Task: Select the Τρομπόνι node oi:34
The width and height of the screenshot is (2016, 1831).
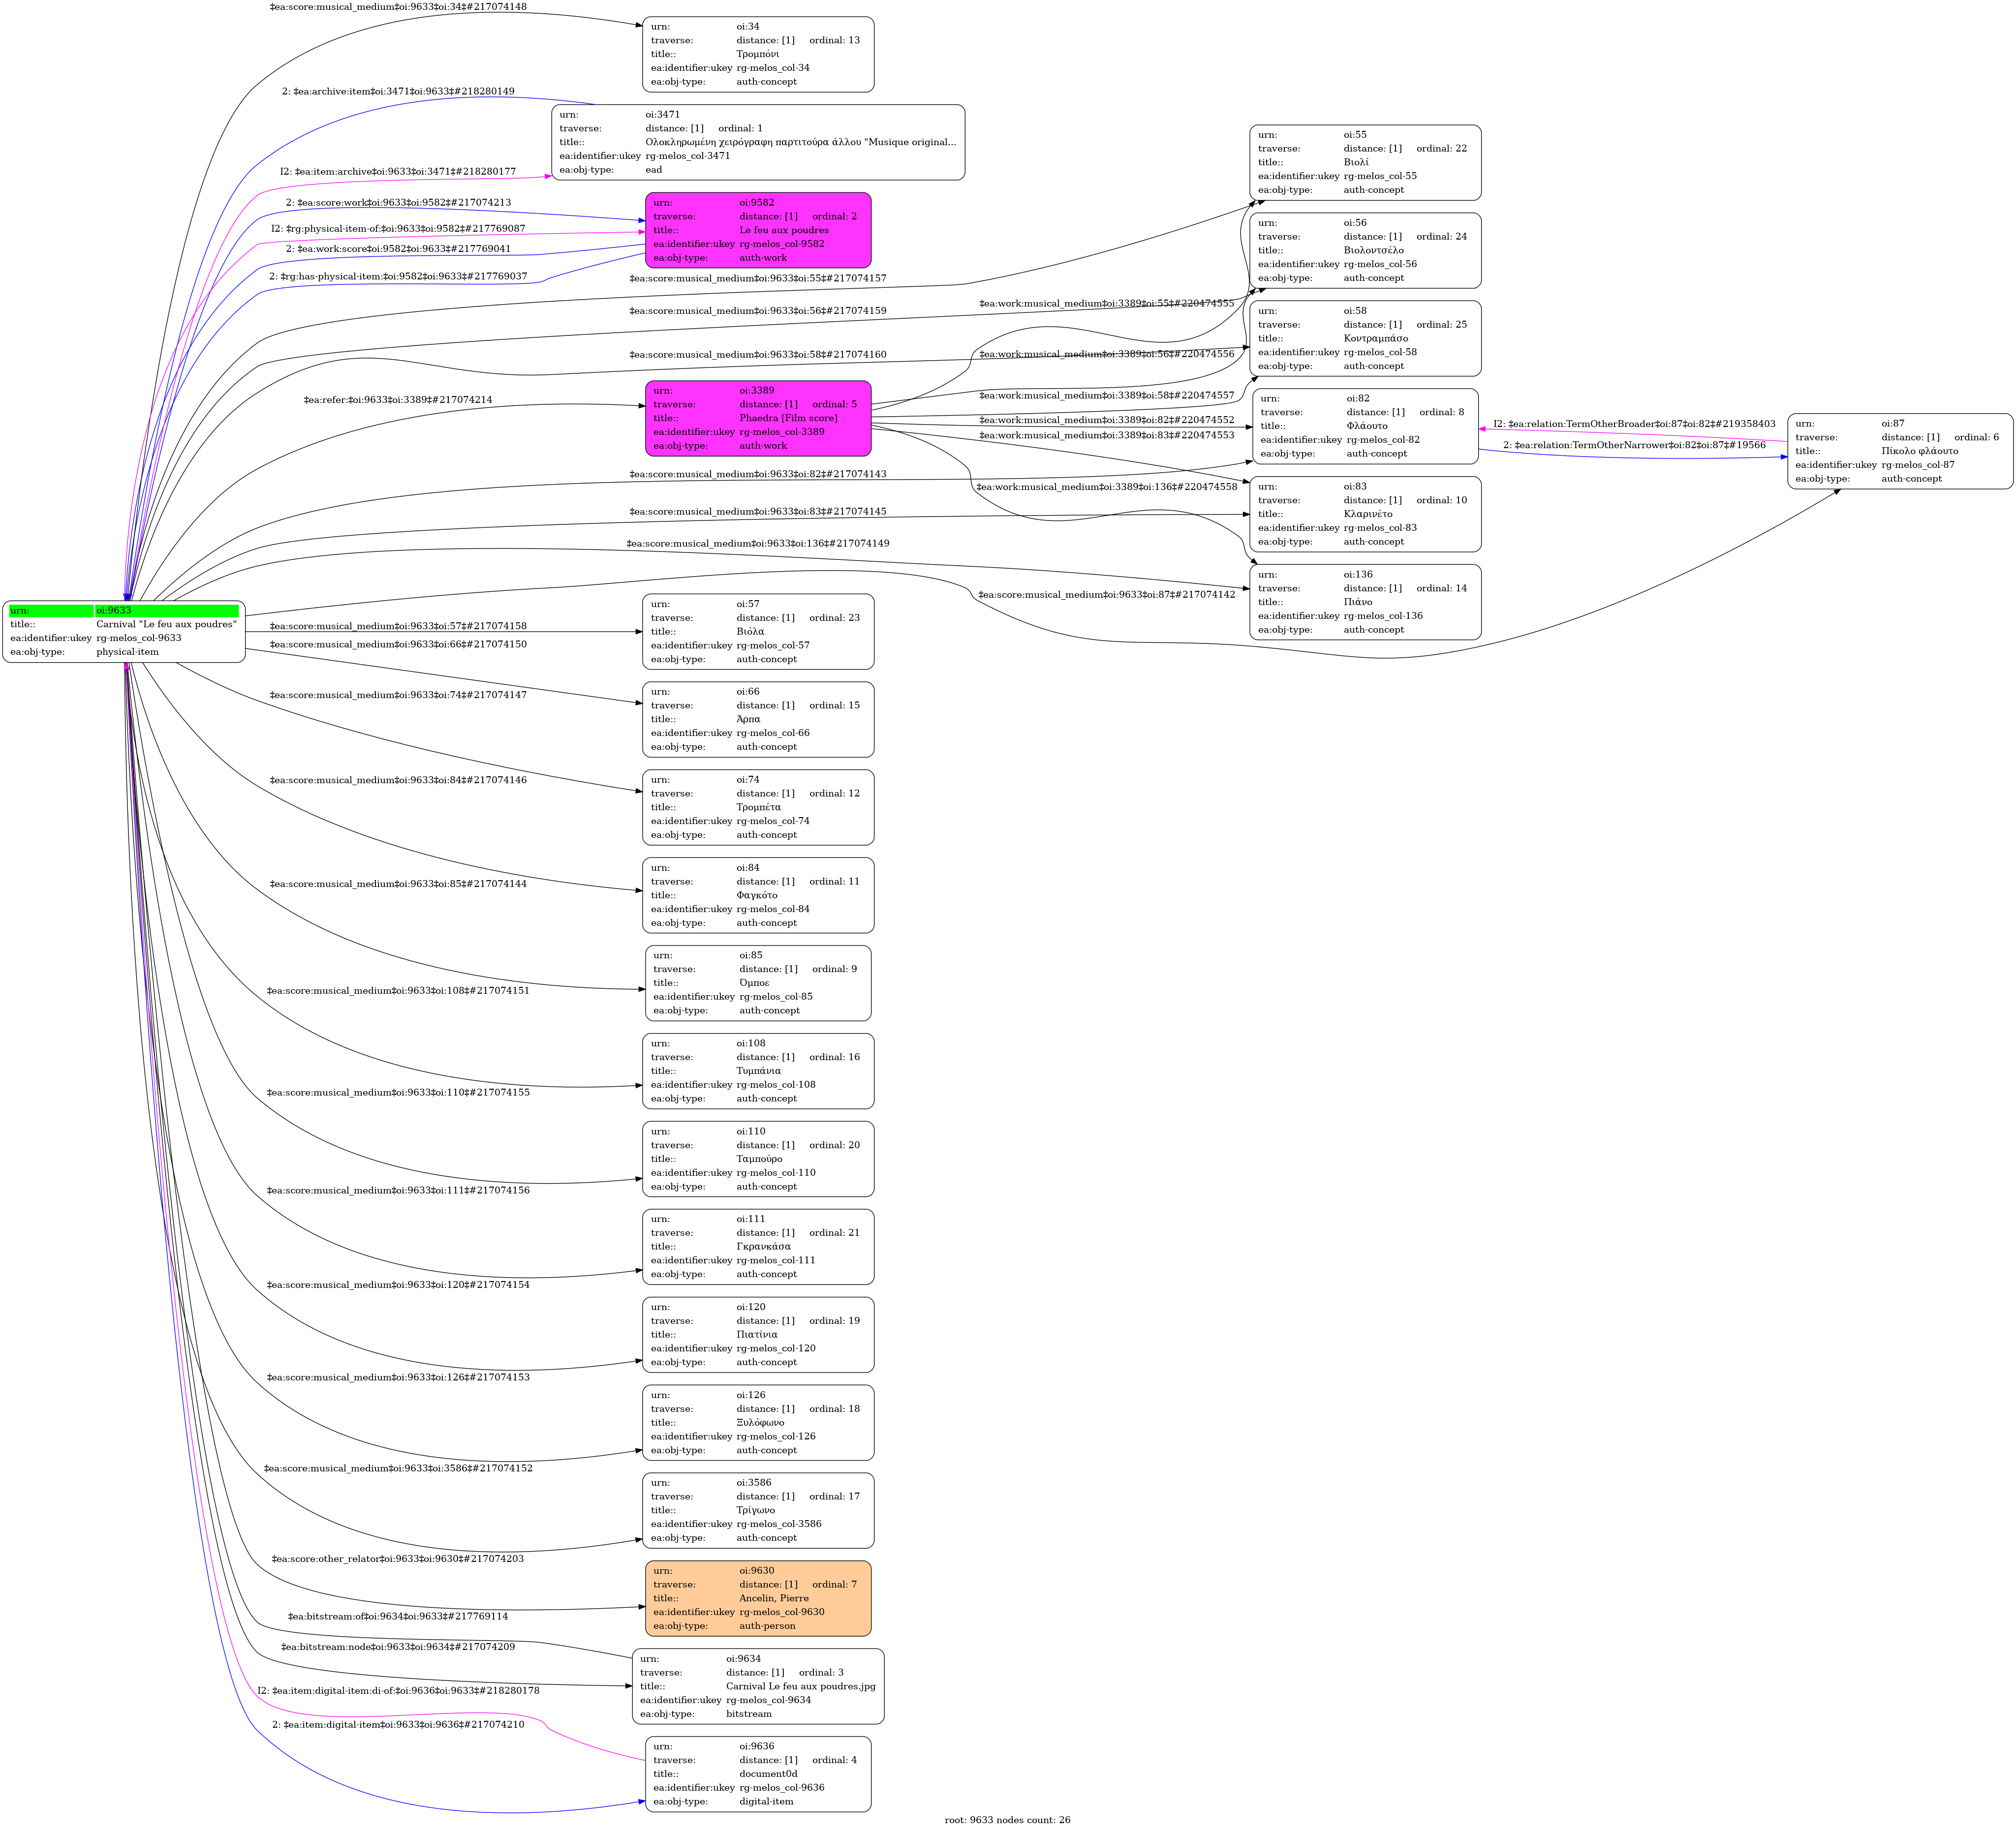Action: pyautogui.click(x=758, y=54)
